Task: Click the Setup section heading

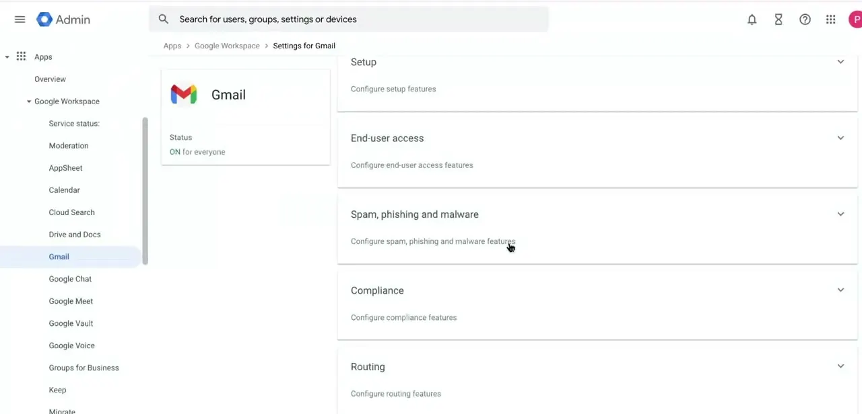Action: point(363,62)
